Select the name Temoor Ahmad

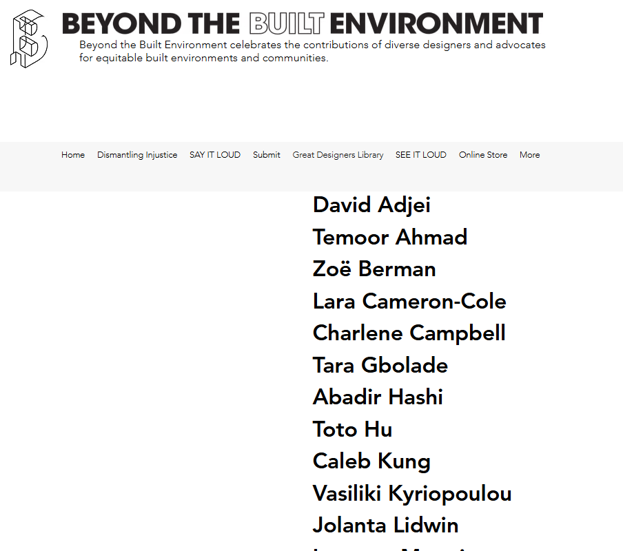point(390,238)
